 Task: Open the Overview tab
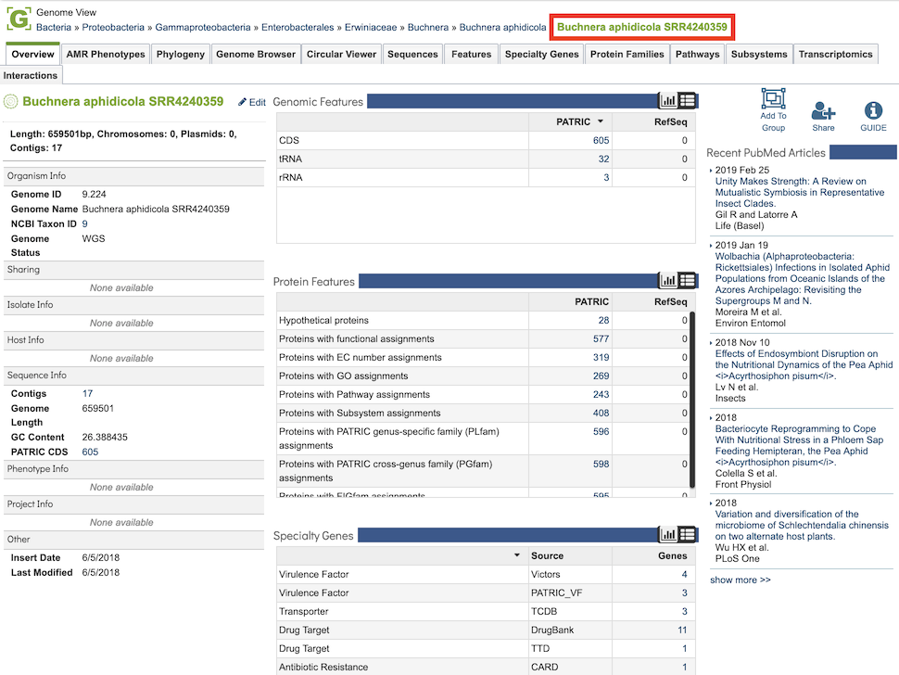(32, 54)
